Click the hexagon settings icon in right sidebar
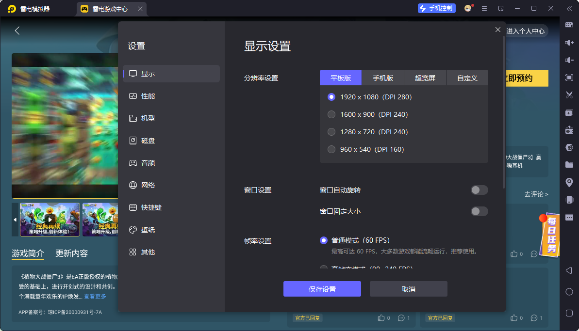 tap(569, 147)
